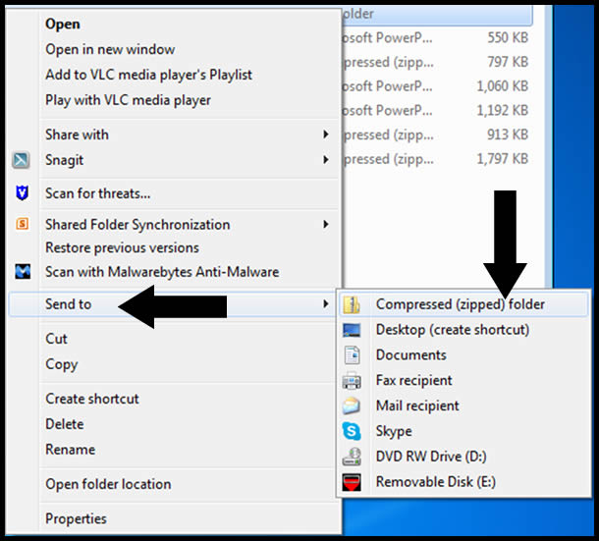This screenshot has height=541, width=599.
Task: Select the file row sized 1,797 KB
Action: [437, 159]
